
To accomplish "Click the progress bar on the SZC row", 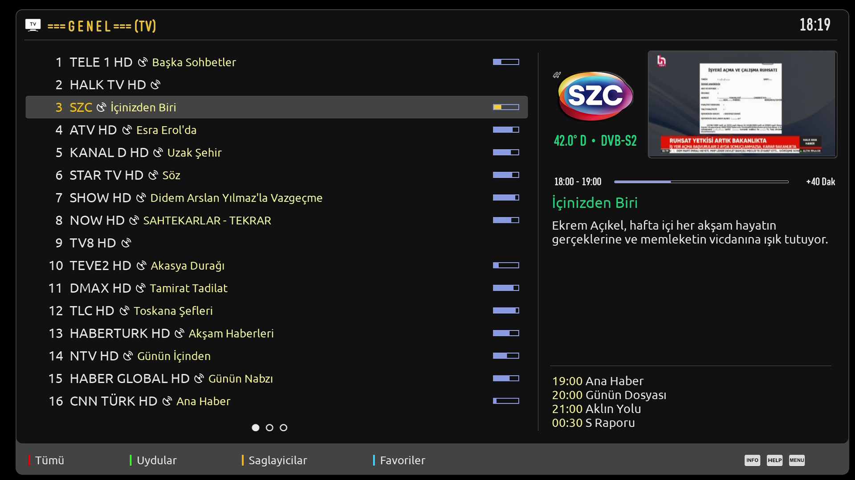I will [x=506, y=107].
